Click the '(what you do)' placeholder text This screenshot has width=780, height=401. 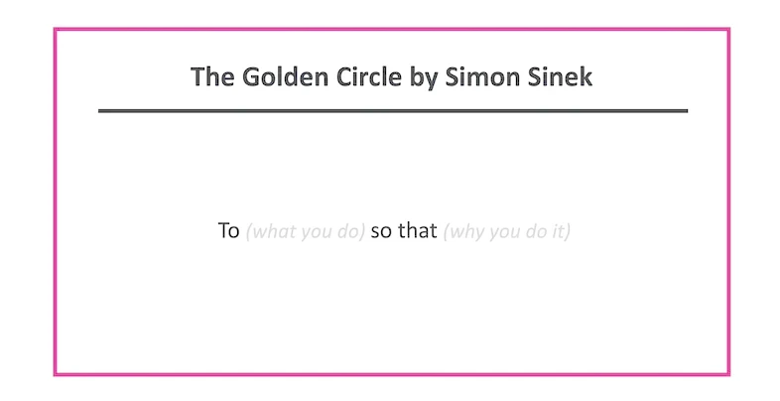pyautogui.click(x=306, y=231)
